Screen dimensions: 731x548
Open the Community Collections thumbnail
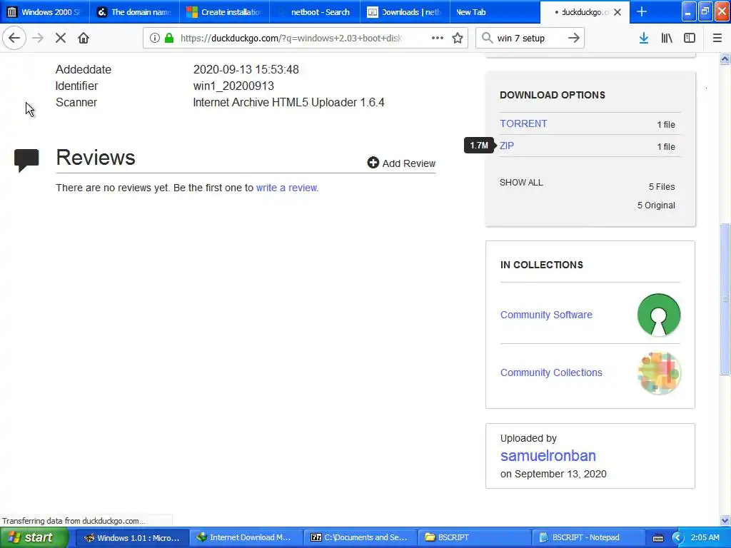tap(659, 372)
